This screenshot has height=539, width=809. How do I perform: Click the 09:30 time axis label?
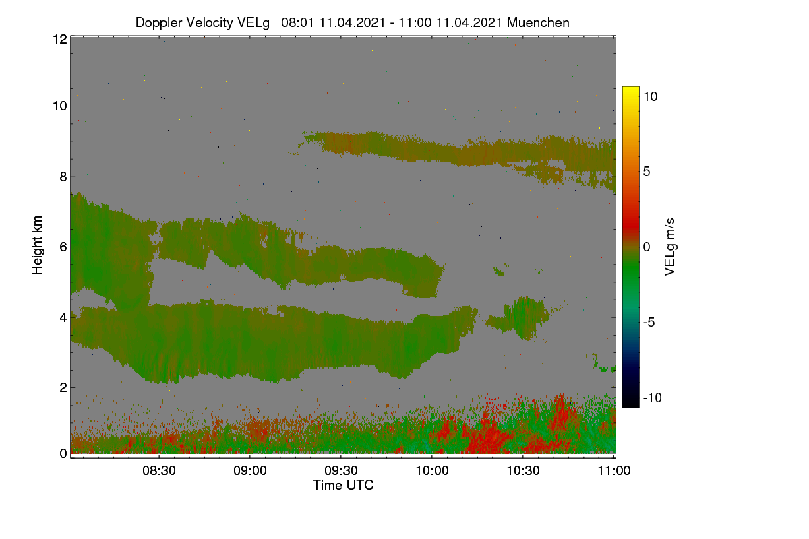341,472
